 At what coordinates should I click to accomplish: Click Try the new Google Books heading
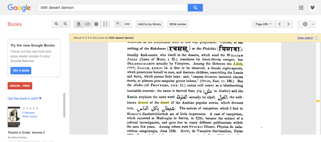coord(33,45)
